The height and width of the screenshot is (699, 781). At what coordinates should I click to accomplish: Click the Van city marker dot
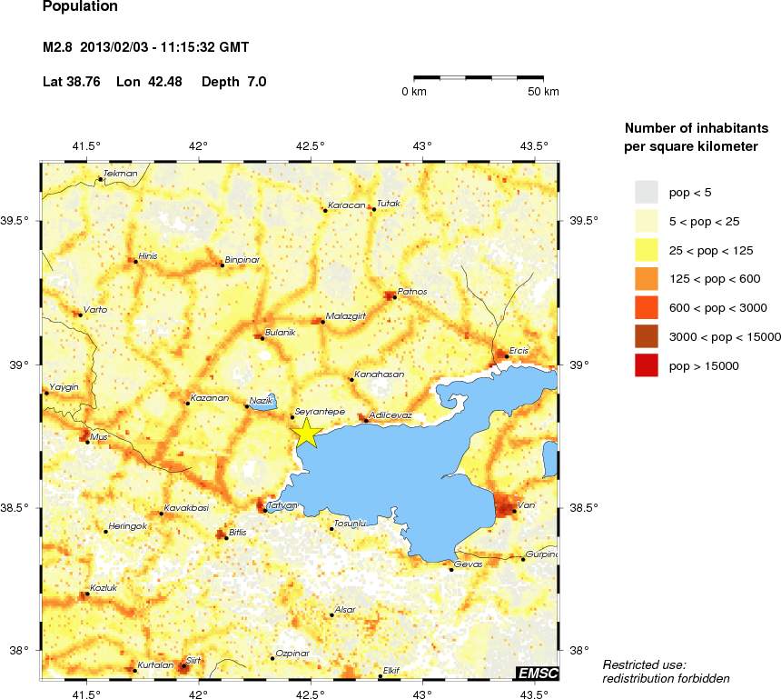click(x=514, y=511)
